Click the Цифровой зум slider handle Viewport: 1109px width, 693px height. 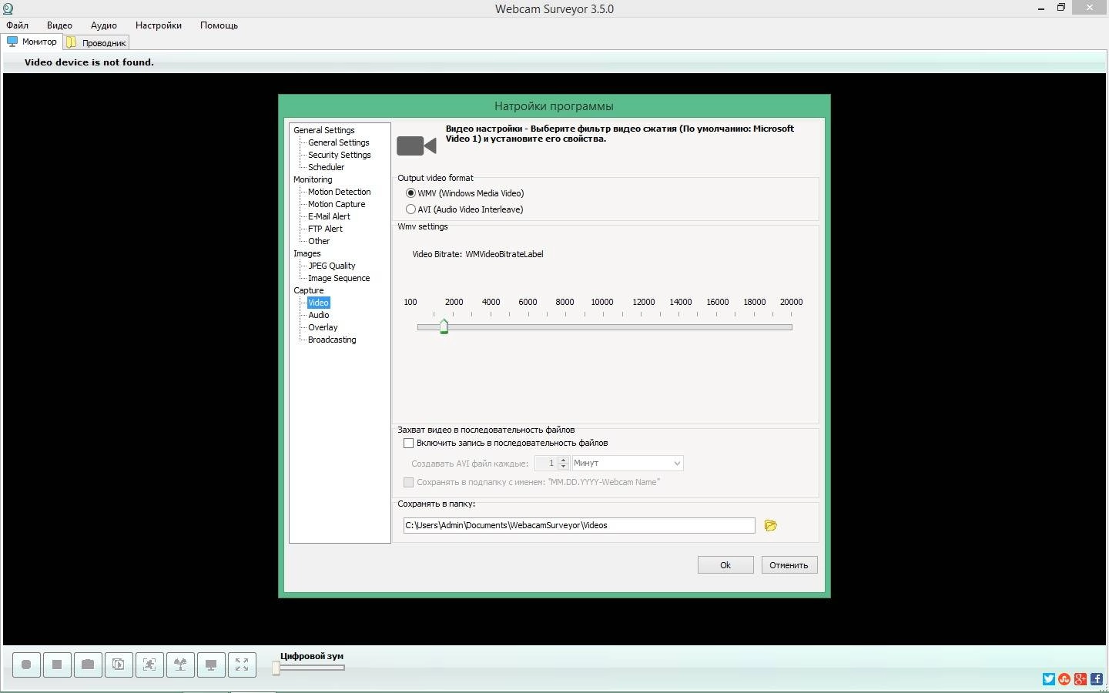pyautogui.click(x=276, y=668)
